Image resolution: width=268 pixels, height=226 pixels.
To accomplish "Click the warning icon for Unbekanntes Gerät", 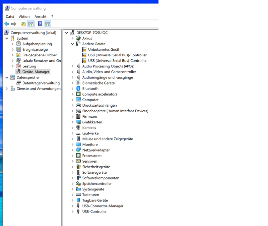I will pos(84,50).
